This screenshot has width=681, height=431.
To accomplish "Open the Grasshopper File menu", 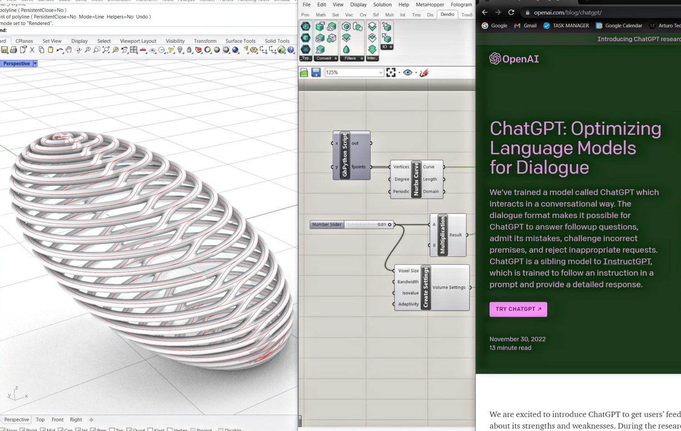I will tap(306, 5).
